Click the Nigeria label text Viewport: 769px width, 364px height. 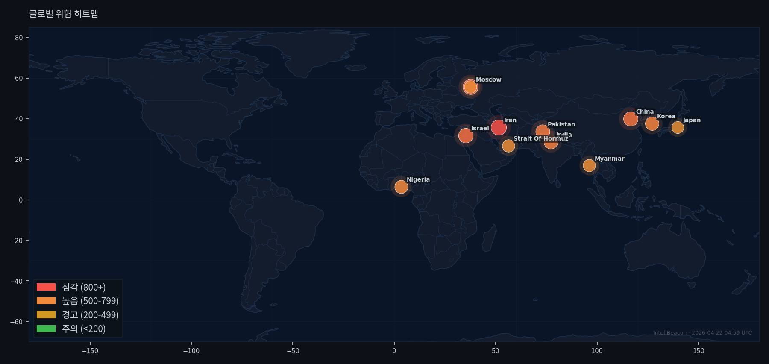tap(418, 179)
